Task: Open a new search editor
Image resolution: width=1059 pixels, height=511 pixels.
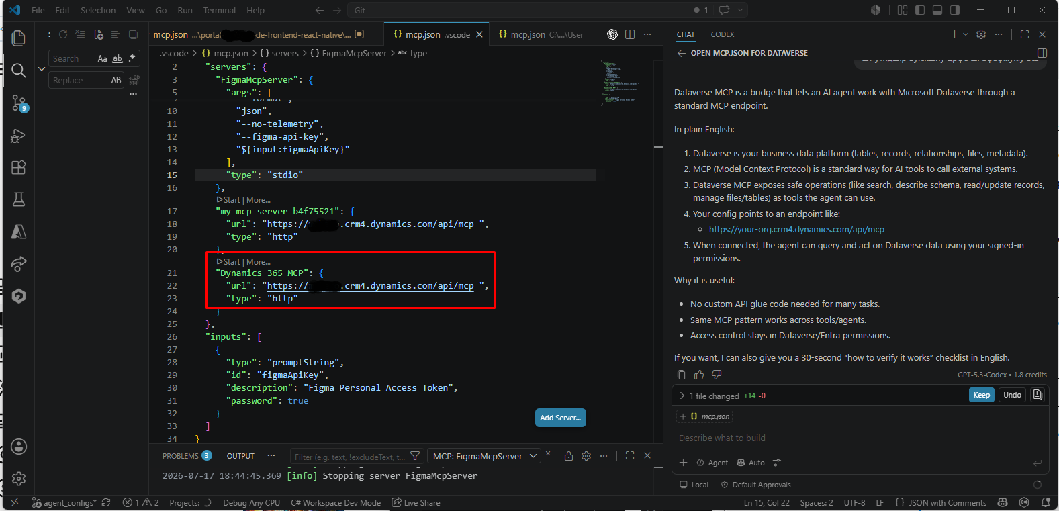Action: point(98,34)
